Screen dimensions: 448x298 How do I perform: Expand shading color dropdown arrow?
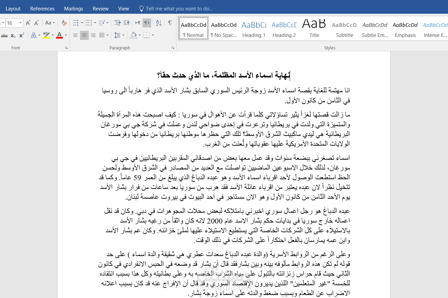coord(139,35)
